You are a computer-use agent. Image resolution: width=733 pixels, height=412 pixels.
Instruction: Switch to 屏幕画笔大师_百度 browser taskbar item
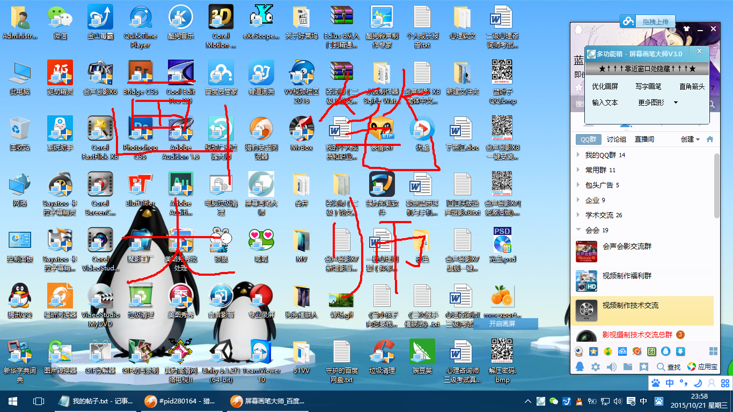tap(267, 401)
